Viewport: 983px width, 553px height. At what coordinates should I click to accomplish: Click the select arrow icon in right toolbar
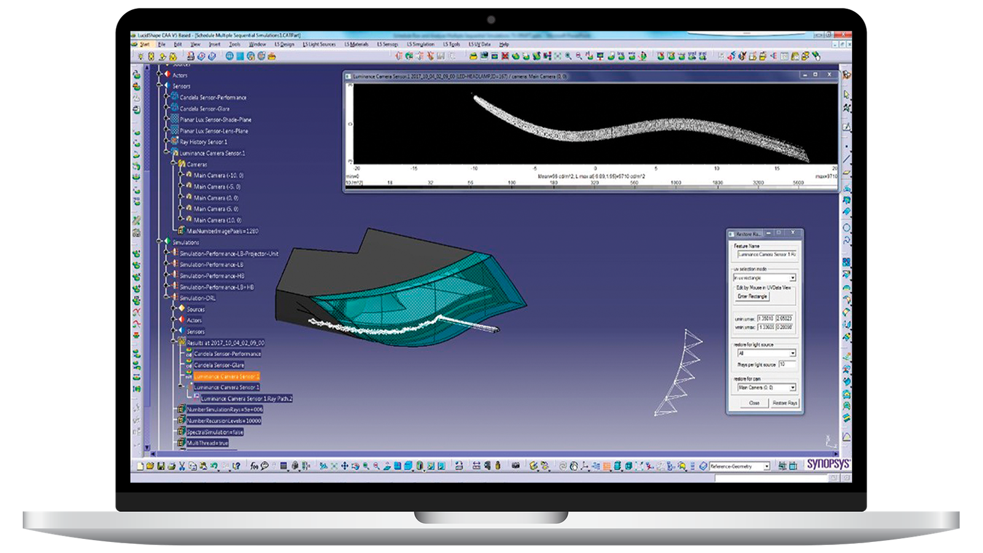click(x=847, y=94)
